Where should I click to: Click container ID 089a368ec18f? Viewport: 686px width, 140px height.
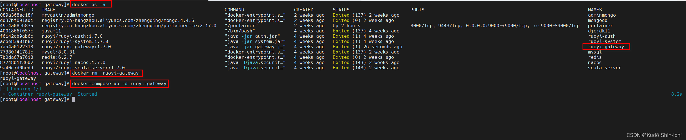click(x=17, y=15)
